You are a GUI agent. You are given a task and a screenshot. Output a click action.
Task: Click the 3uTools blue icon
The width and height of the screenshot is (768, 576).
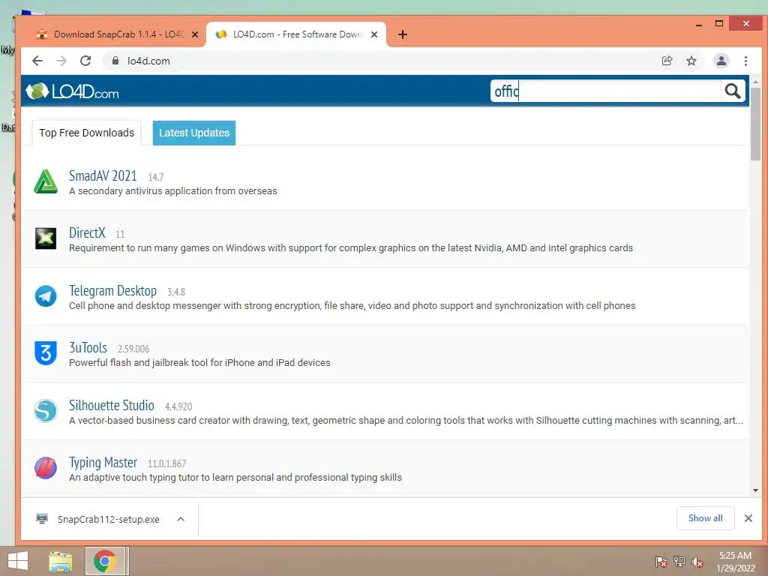46,353
